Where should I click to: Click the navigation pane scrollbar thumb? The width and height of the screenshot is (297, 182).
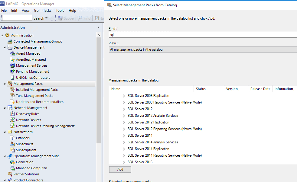click(x=99, y=90)
